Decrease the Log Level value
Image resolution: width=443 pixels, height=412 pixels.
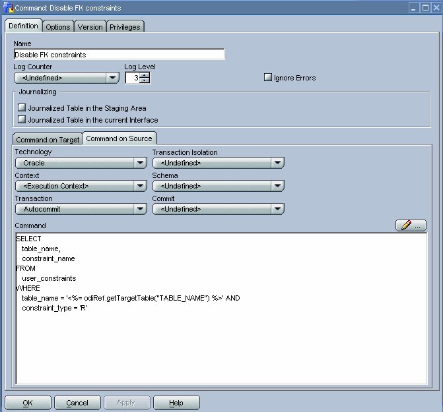pyautogui.click(x=145, y=80)
